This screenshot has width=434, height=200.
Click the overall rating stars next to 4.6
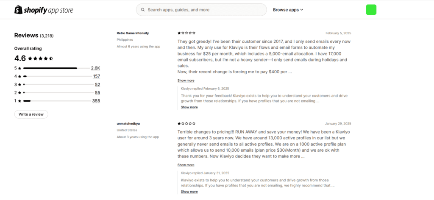[41, 58]
